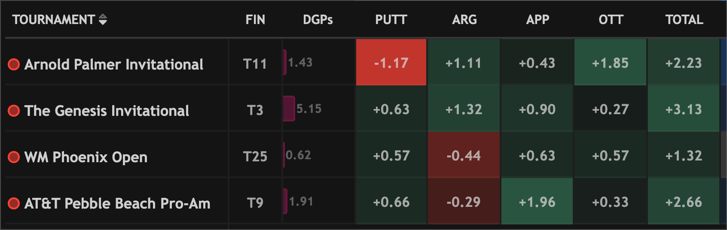Viewport: 727px width, 230px height.
Task: Click the TOTAL column header
Action: point(684,20)
